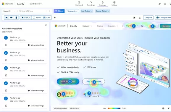171x112 pixels.
Task: Change the 'Device: Tablet' filter
Action: tap(102, 11)
